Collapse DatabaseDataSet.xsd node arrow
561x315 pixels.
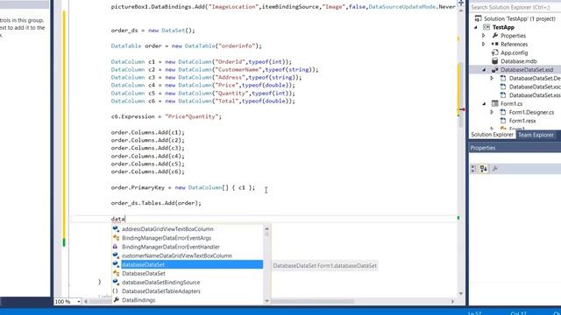point(485,70)
